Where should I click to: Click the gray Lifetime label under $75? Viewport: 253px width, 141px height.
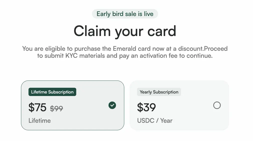tap(39, 120)
